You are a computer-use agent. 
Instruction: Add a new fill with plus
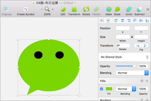pyautogui.click(x=147, y=81)
